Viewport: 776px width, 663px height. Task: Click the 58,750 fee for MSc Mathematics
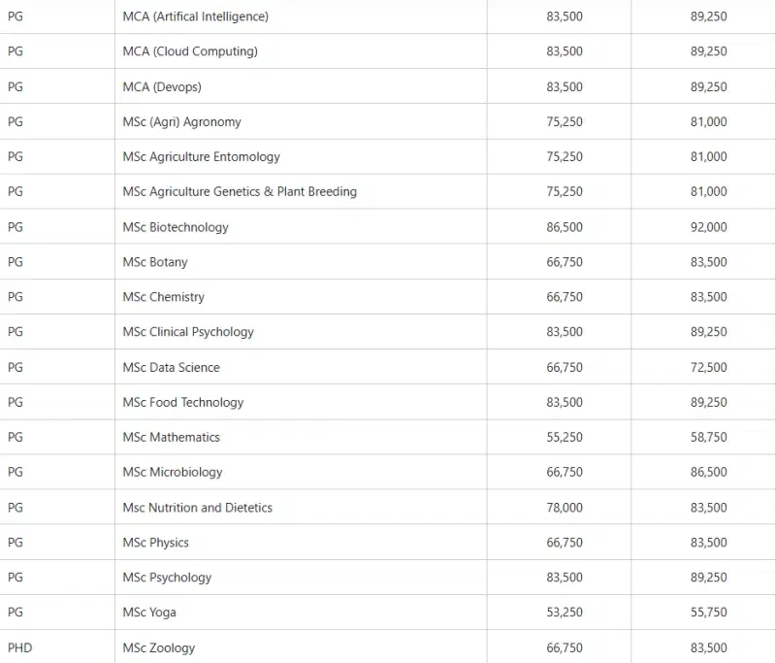[x=708, y=437]
